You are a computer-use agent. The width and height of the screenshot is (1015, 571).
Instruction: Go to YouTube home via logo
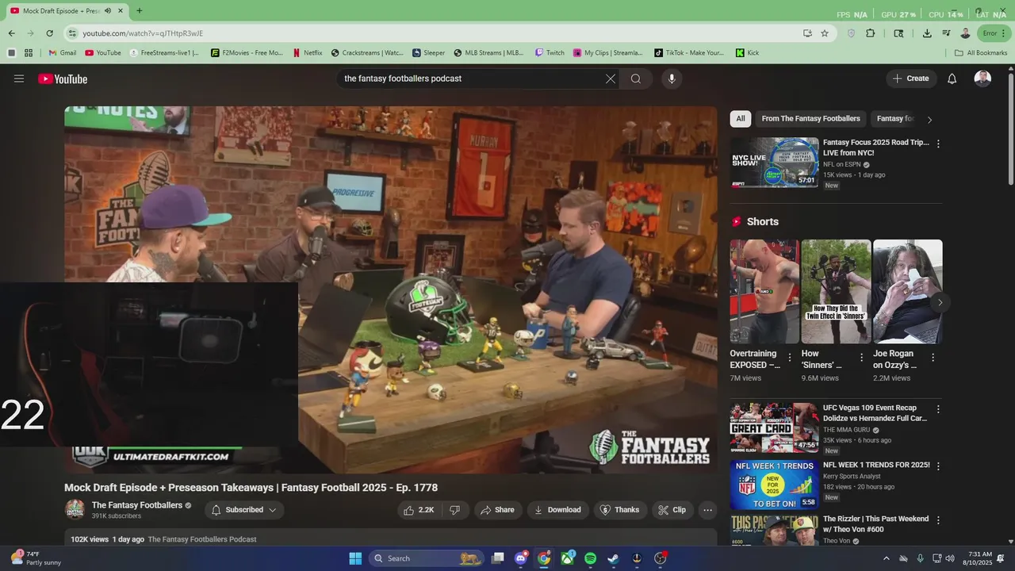tap(63, 79)
